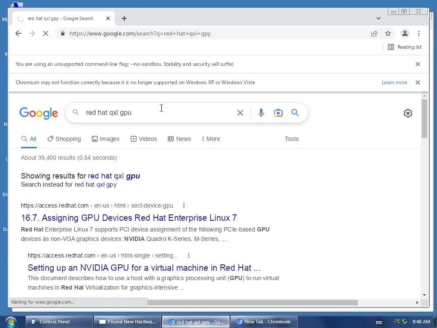Click the browser forward arrow

pos(32,33)
